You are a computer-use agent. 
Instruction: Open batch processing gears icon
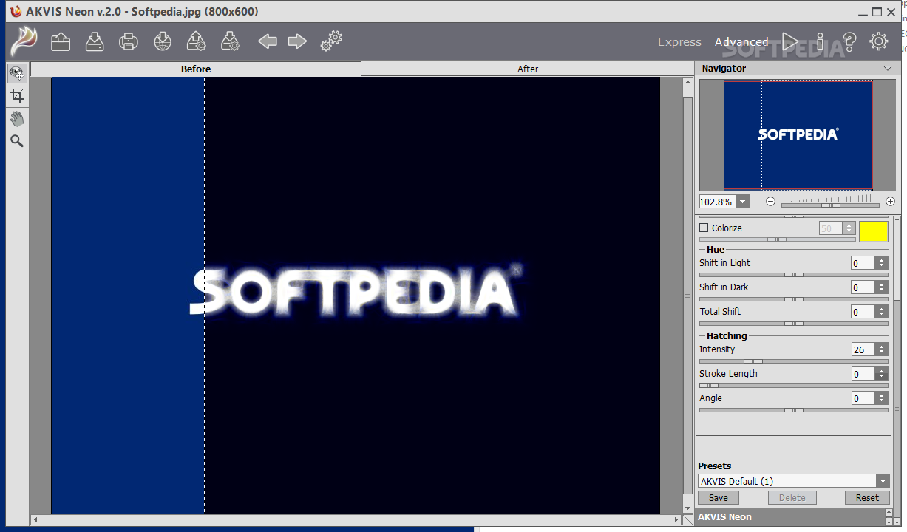(x=331, y=41)
